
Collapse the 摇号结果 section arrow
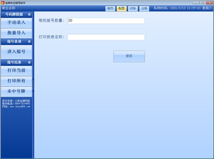29,63
